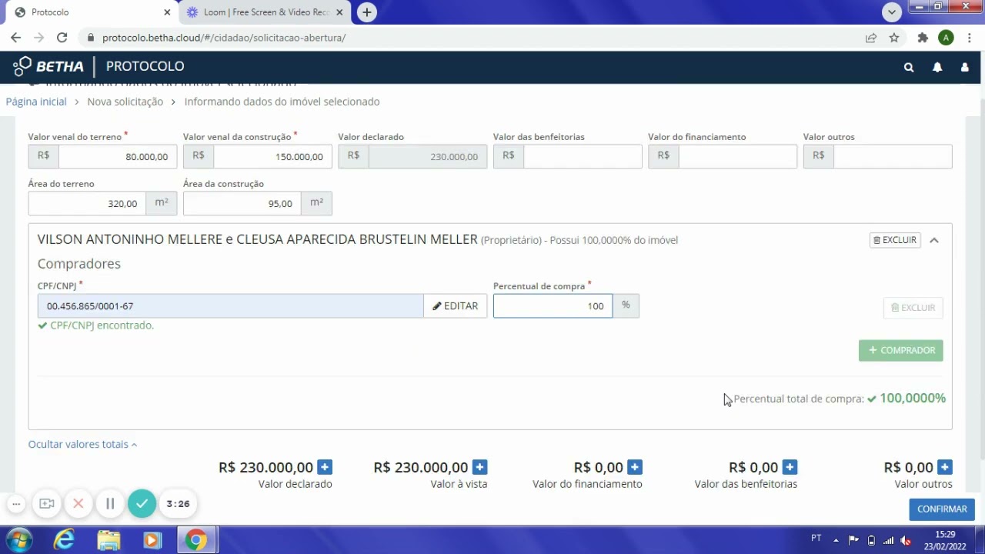The height and width of the screenshot is (554, 985).
Task: Click Área da construção field
Action: (242, 203)
